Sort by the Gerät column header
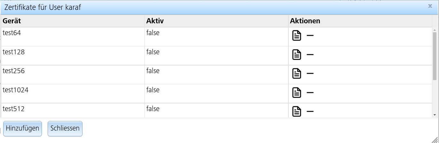The height and width of the screenshot is (143, 439). point(12,21)
